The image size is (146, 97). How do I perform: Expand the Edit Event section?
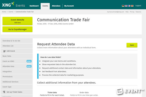(x=17, y=51)
